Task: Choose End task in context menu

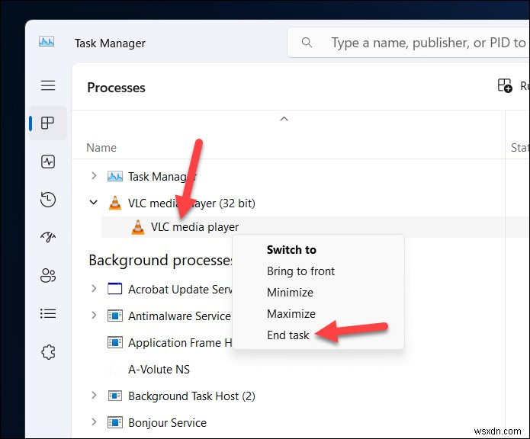Action: click(x=288, y=335)
